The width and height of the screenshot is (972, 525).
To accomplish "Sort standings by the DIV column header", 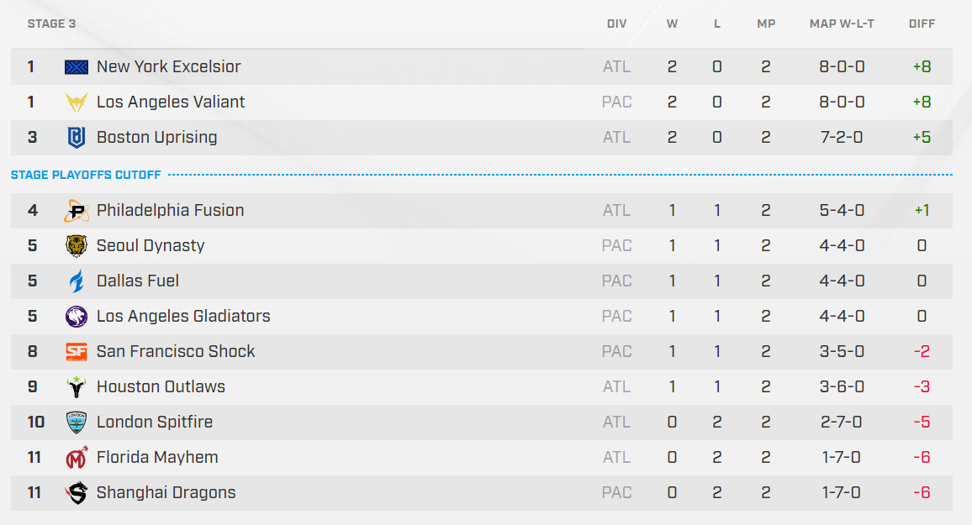I will pos(616,24).
